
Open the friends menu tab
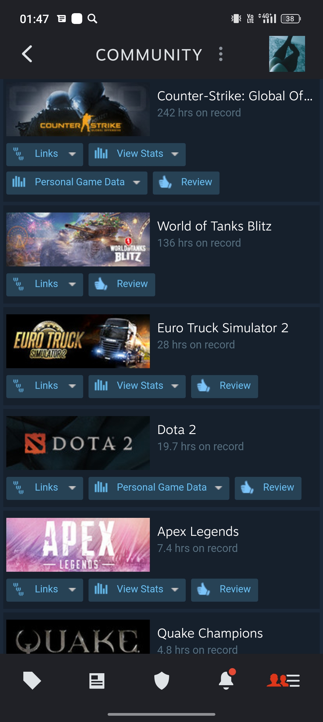[283, 681]
